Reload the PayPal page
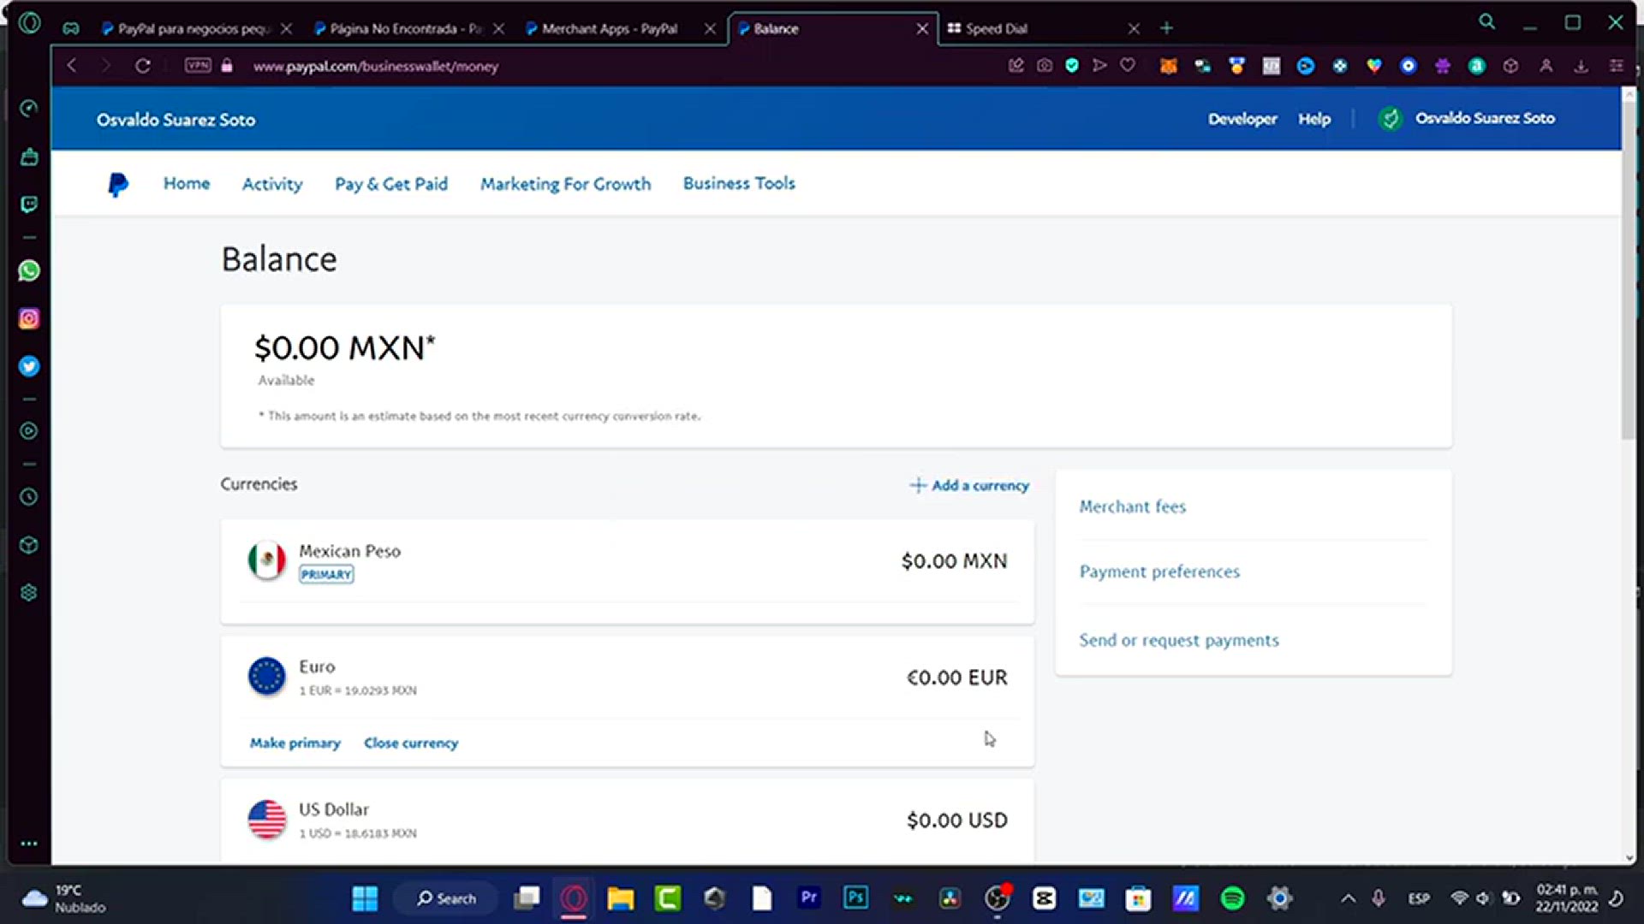This screenshot has width=1644, height=924. [143, 66]
